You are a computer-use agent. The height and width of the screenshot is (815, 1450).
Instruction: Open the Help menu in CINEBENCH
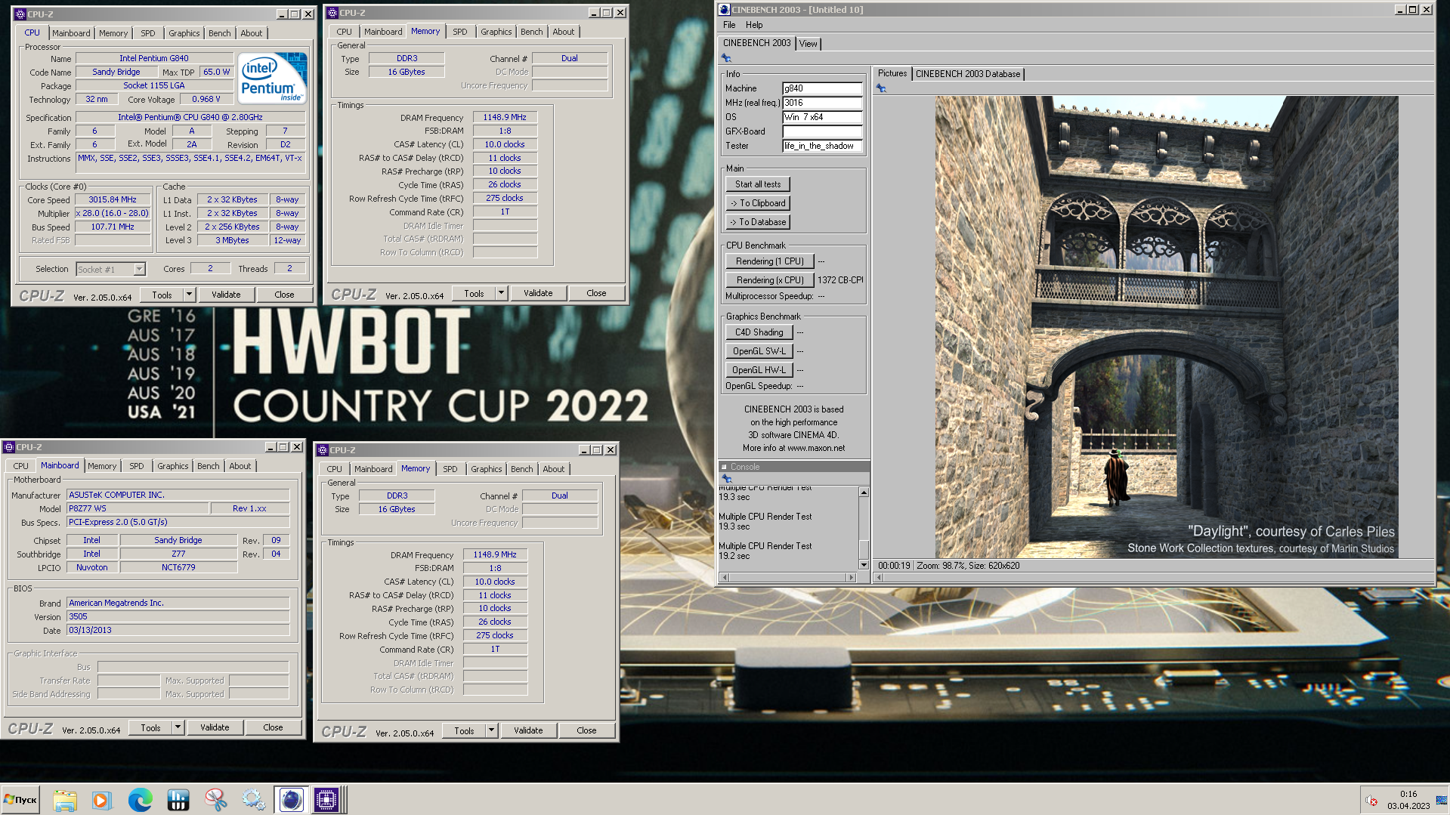pyautogui.click(x=754, y=25)
